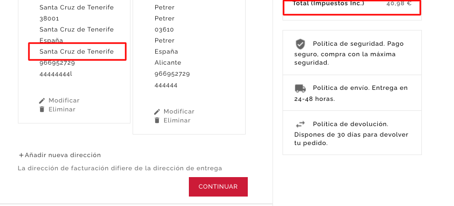Open the Política de seguridad text block
454x206 pixels.
[352, 53]
